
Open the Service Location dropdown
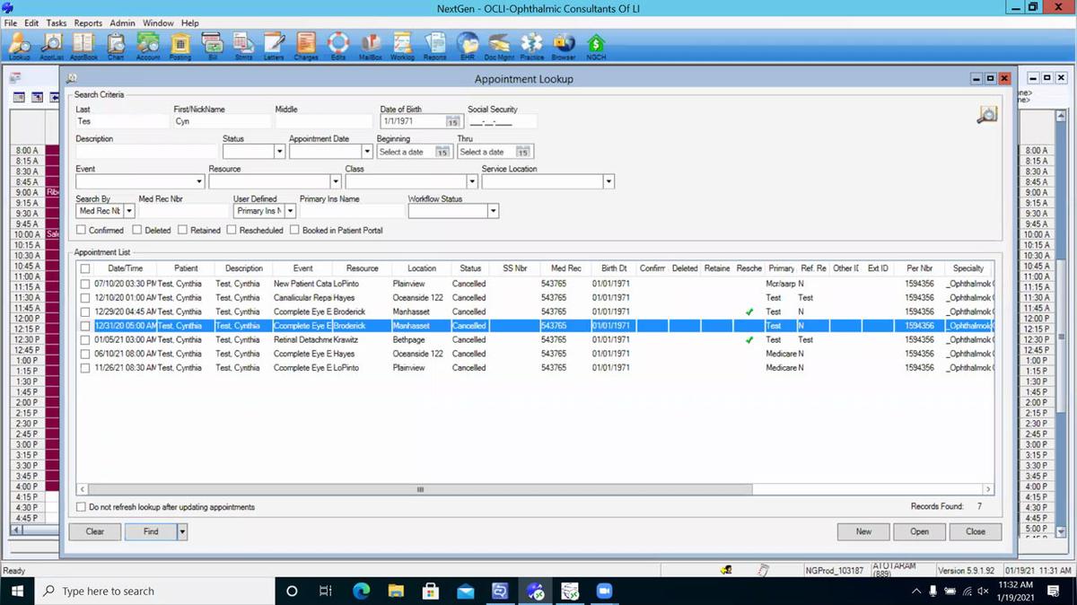click(609, 181)
